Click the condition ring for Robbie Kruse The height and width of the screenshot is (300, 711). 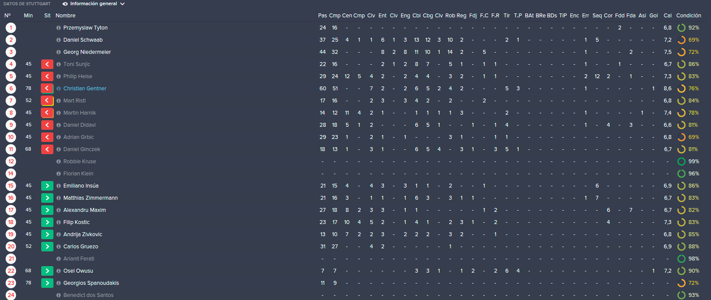[681, 162]
